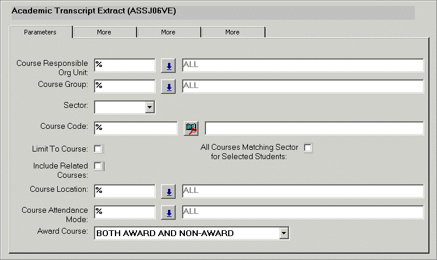Viewport: 437px width, 260px height.
Task: Check All Courses Matching Sector for Selected Students
Action: 307,147
